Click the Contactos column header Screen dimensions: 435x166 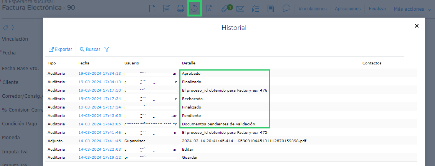tap(372, 63)
